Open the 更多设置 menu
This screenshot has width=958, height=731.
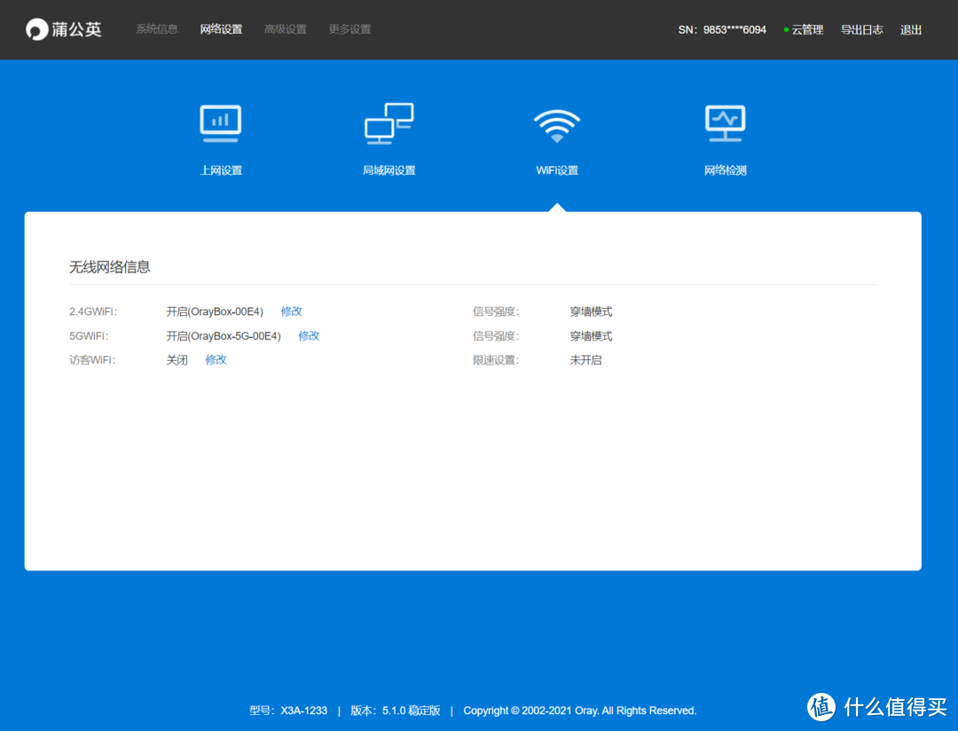click(x=349, y=29)
